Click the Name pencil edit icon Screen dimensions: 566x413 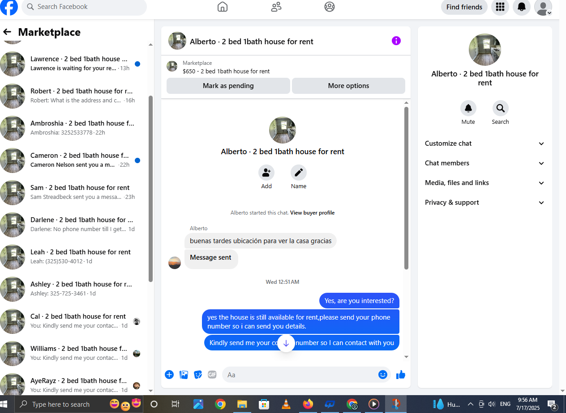tap(299, 173)
